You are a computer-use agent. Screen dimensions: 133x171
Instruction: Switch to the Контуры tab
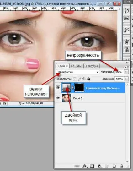92,66
